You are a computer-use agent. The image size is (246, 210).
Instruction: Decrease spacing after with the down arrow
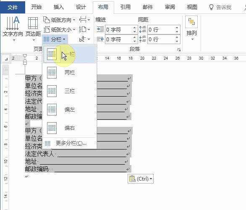[177, 41]
